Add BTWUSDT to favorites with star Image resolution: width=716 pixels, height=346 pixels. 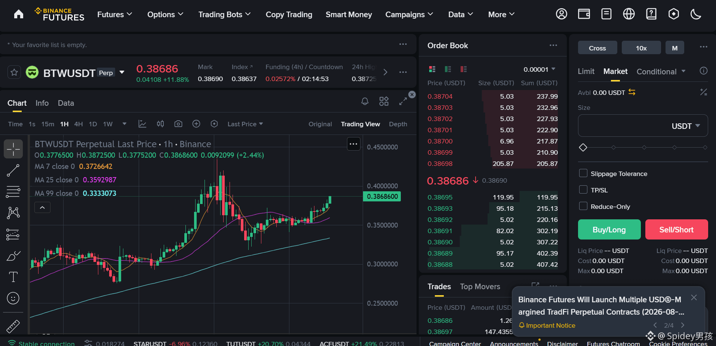pos(14,72)
